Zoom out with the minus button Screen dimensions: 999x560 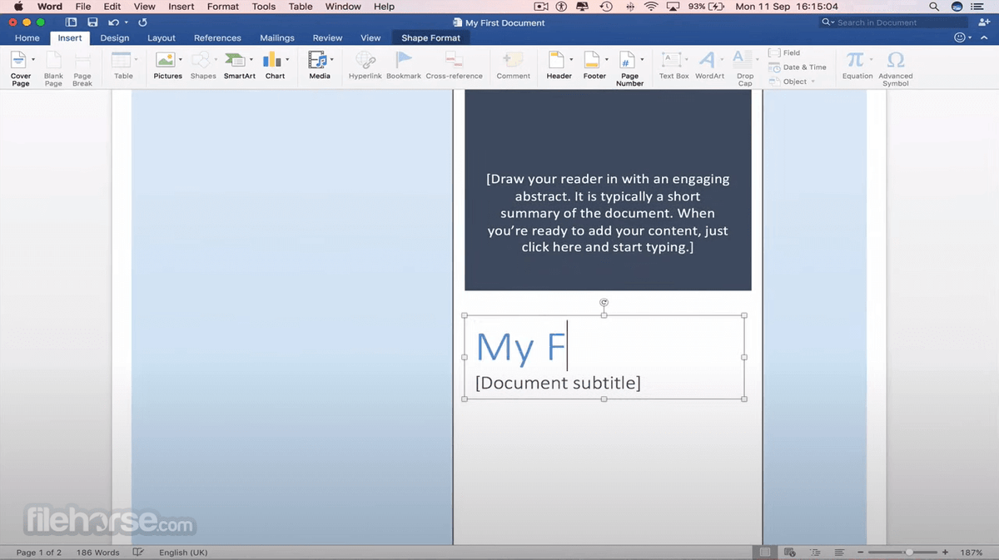861,553
